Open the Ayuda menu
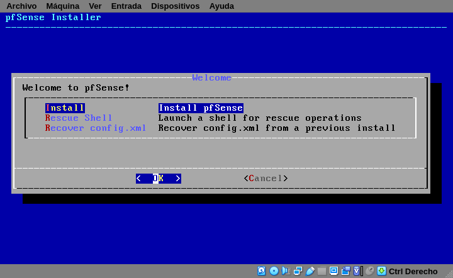Screen dimensions: 453x278 pos(221,6)
